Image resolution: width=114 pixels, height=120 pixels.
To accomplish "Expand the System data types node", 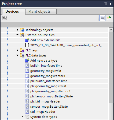I will tap(22, 117).
